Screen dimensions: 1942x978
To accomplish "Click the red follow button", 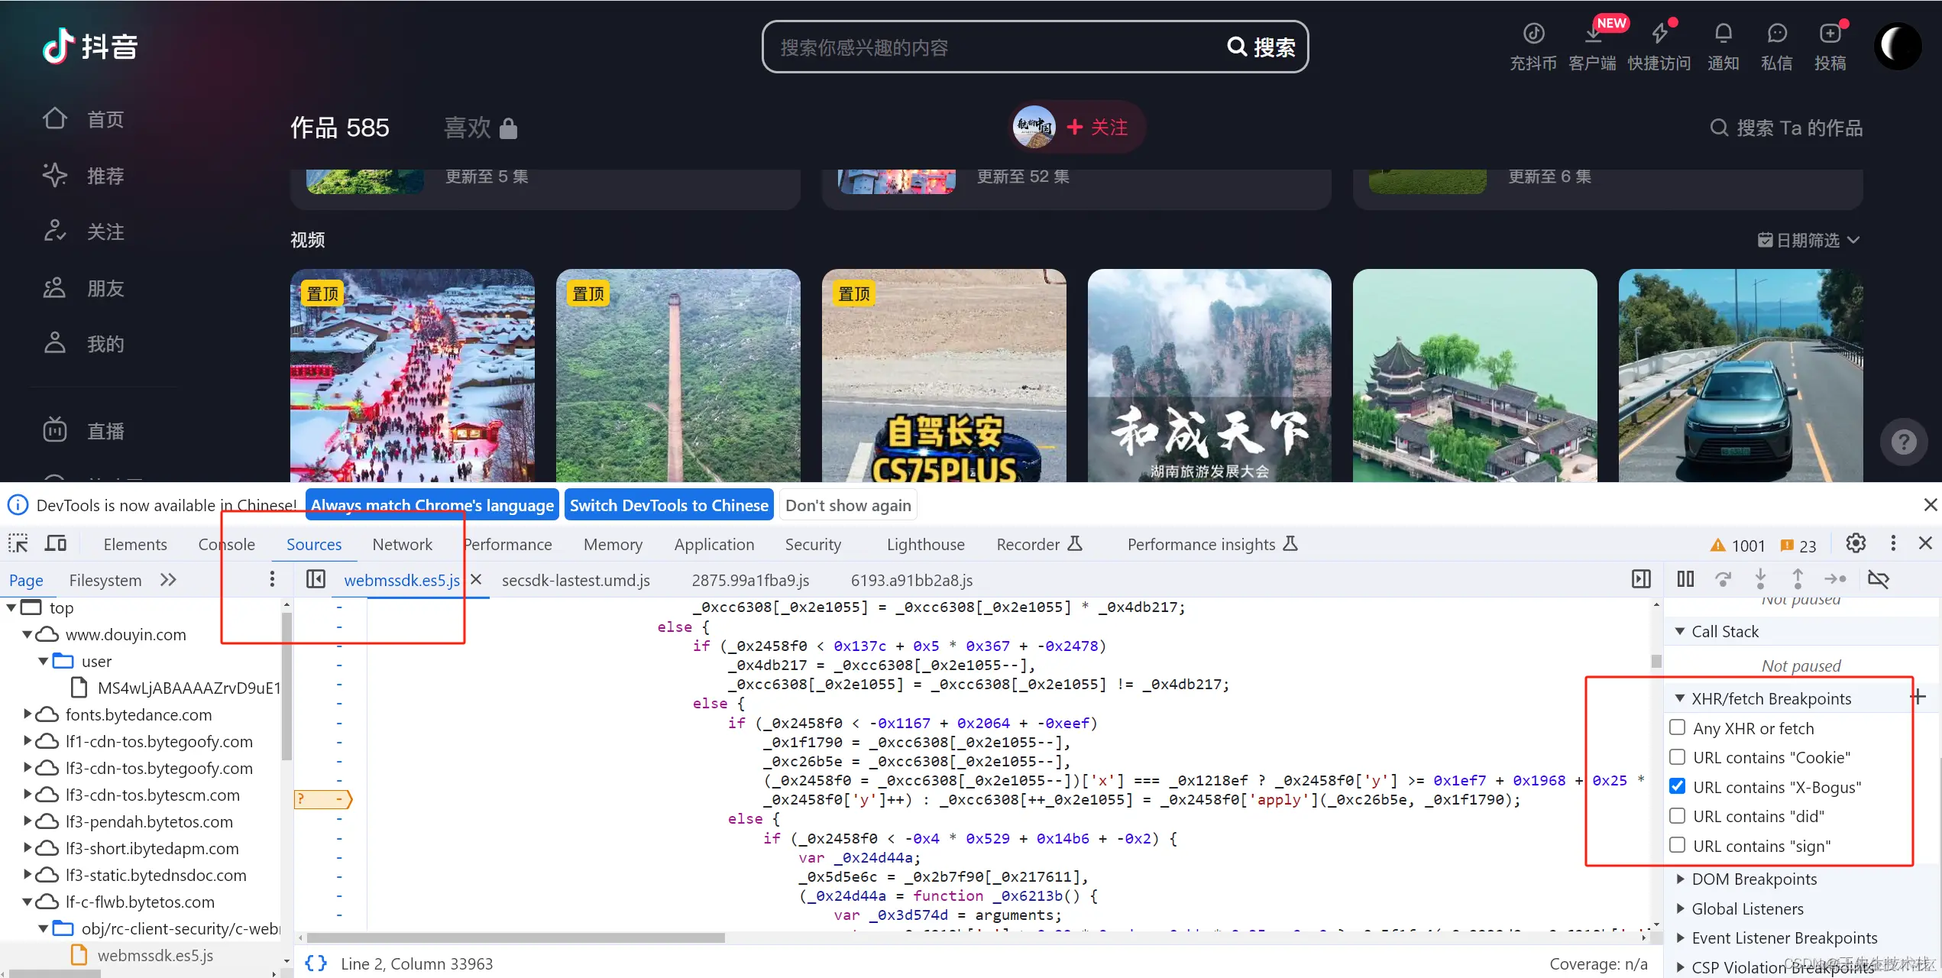I will pyautogui.click(x=1097, y=127).
